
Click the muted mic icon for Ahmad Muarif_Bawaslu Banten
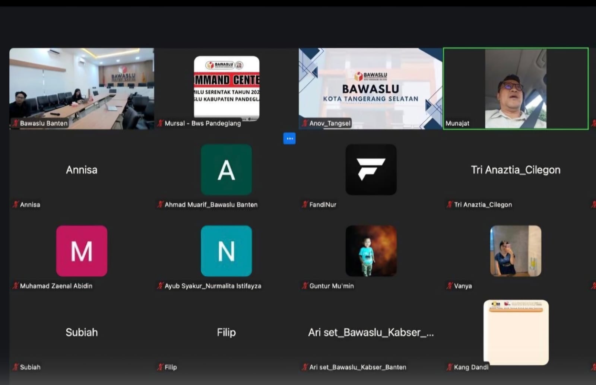(161, 204)
